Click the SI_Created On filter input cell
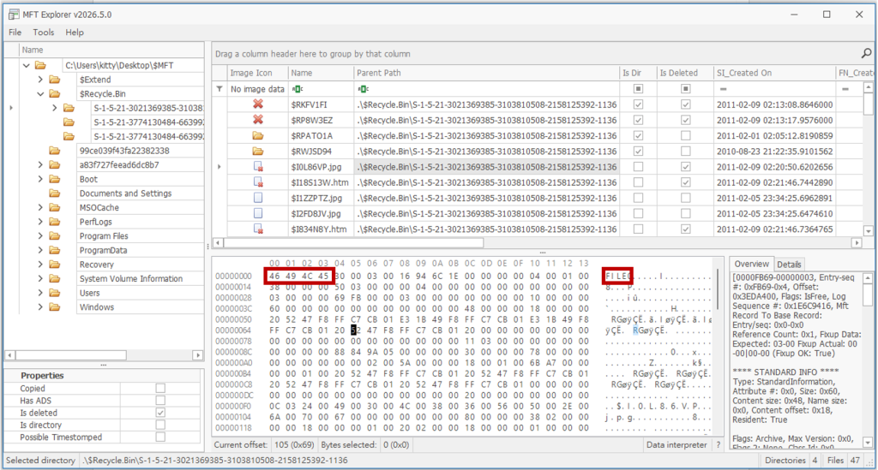 (774, 89)
